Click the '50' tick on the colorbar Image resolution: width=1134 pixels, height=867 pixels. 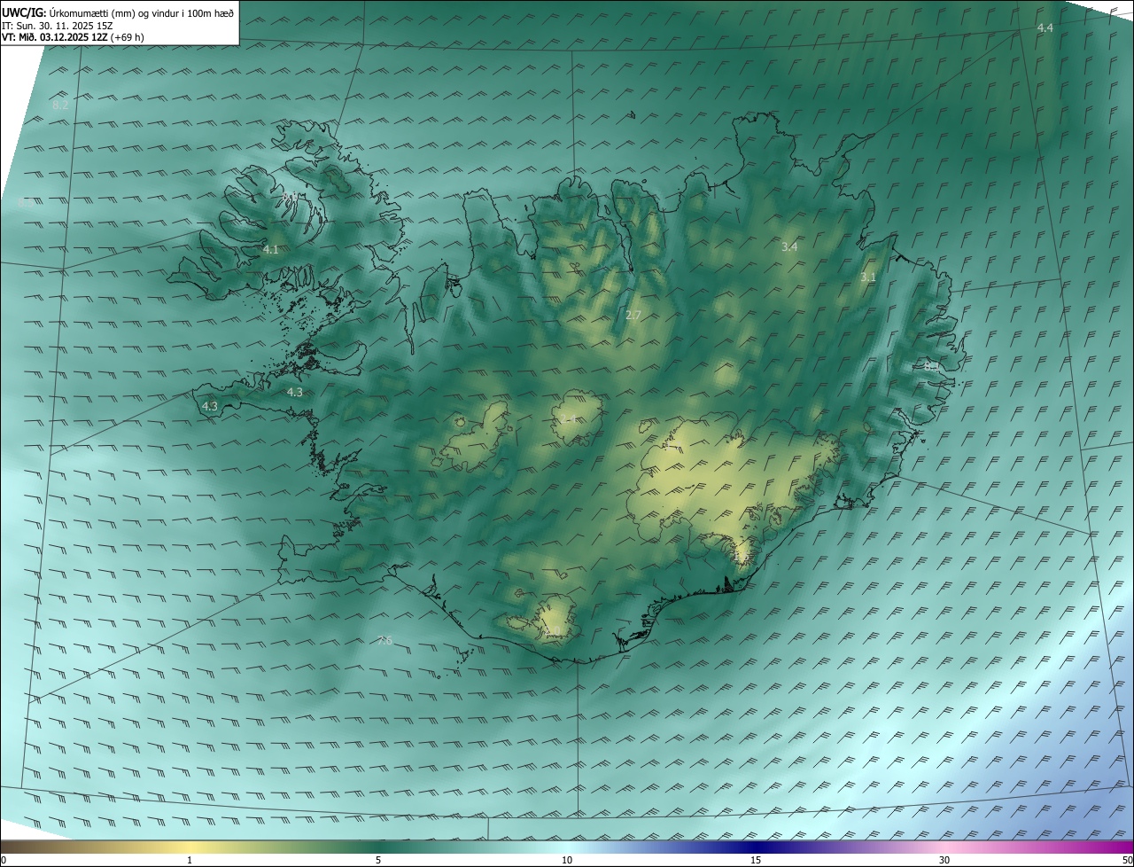coord(1127,860)
